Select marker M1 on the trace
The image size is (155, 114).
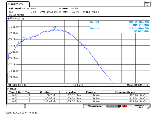[x=24, y=39]
